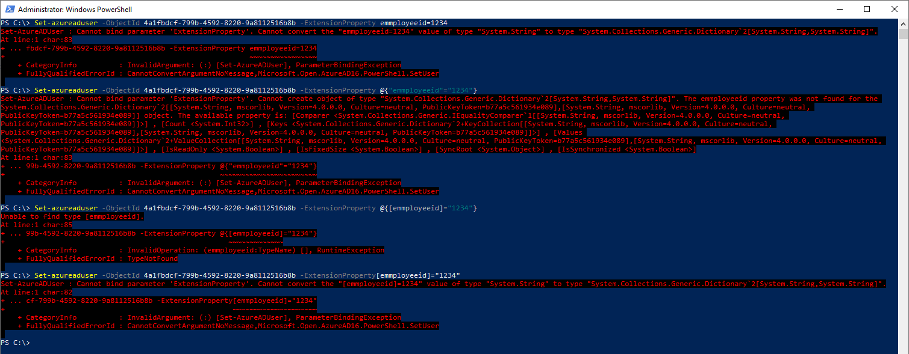
Task: Click the TypeNotFound error ID text
Action: tap(152, 258)
